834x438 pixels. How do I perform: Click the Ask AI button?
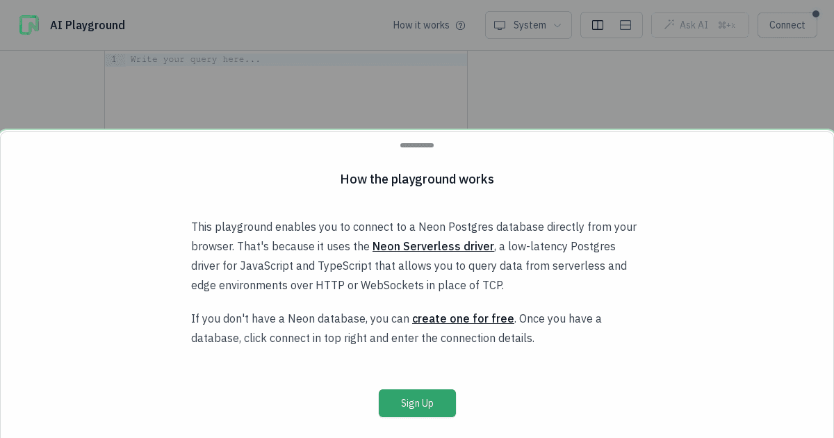tap(700, 25)
